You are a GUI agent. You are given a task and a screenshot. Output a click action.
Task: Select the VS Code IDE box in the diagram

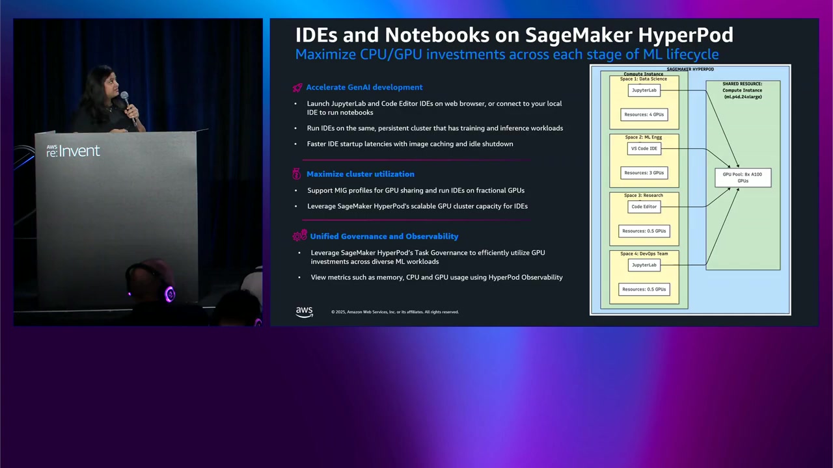(x=644, y=148)
